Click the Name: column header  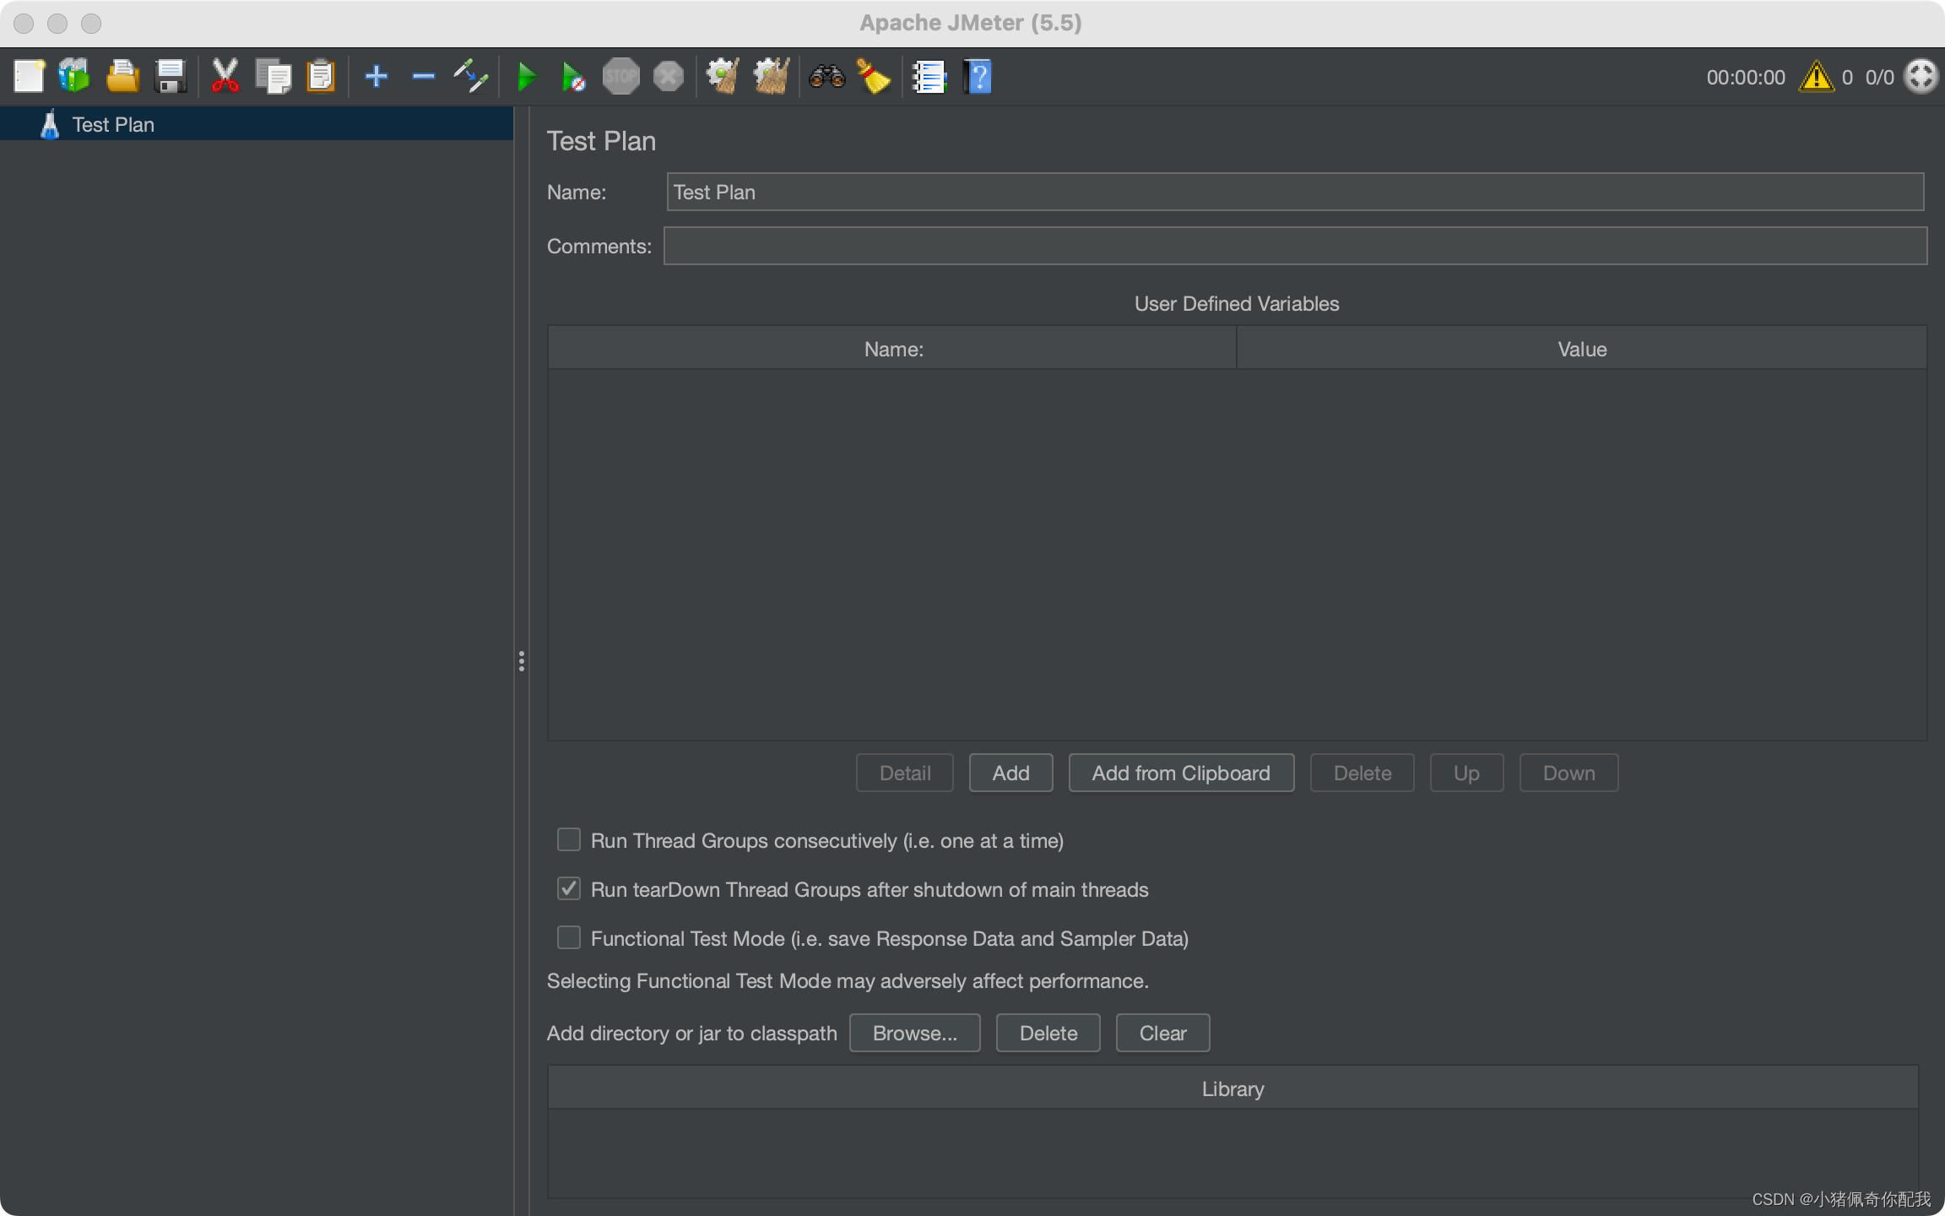(x=892, y=349)
